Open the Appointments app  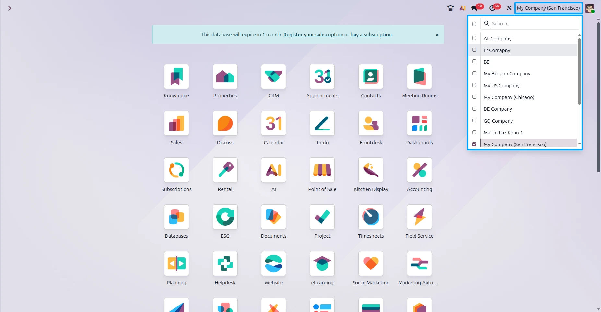322,77
